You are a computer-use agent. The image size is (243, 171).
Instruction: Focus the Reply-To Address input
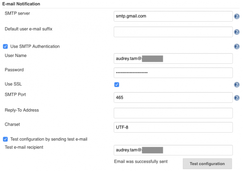point(173,113)
